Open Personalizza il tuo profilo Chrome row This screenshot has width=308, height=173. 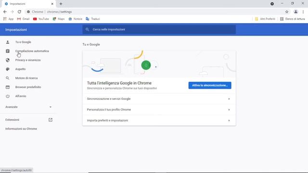point(159,110)
